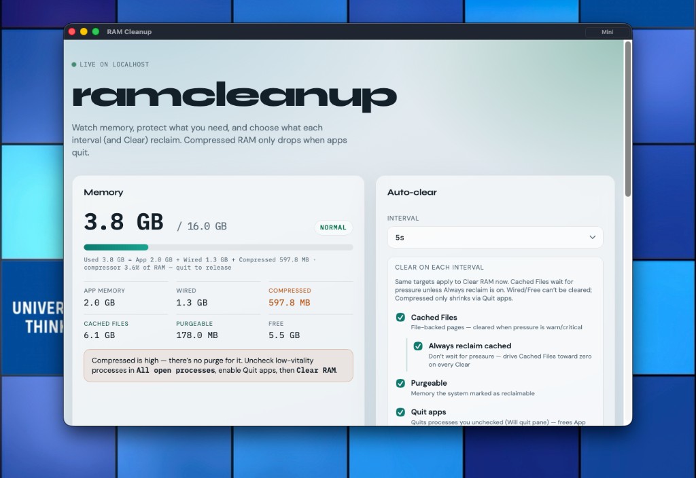Click the Mini button in title bar
The height and width of the screenshot is (478, 696).
pos(607,32)
